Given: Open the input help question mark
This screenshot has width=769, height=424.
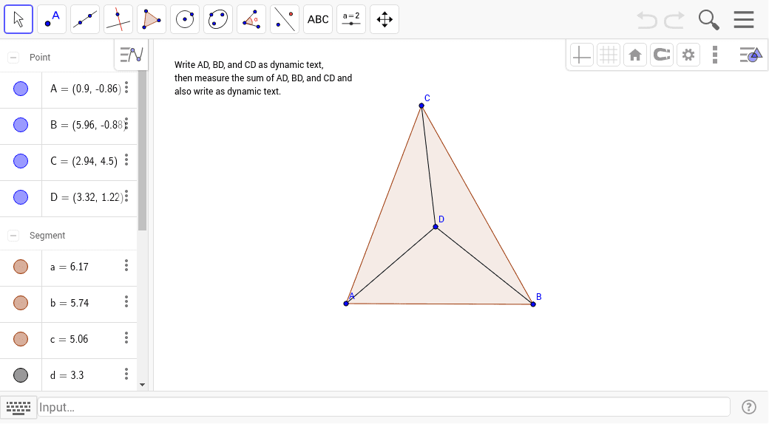Looking at the screenshot, I should [749, 407].
